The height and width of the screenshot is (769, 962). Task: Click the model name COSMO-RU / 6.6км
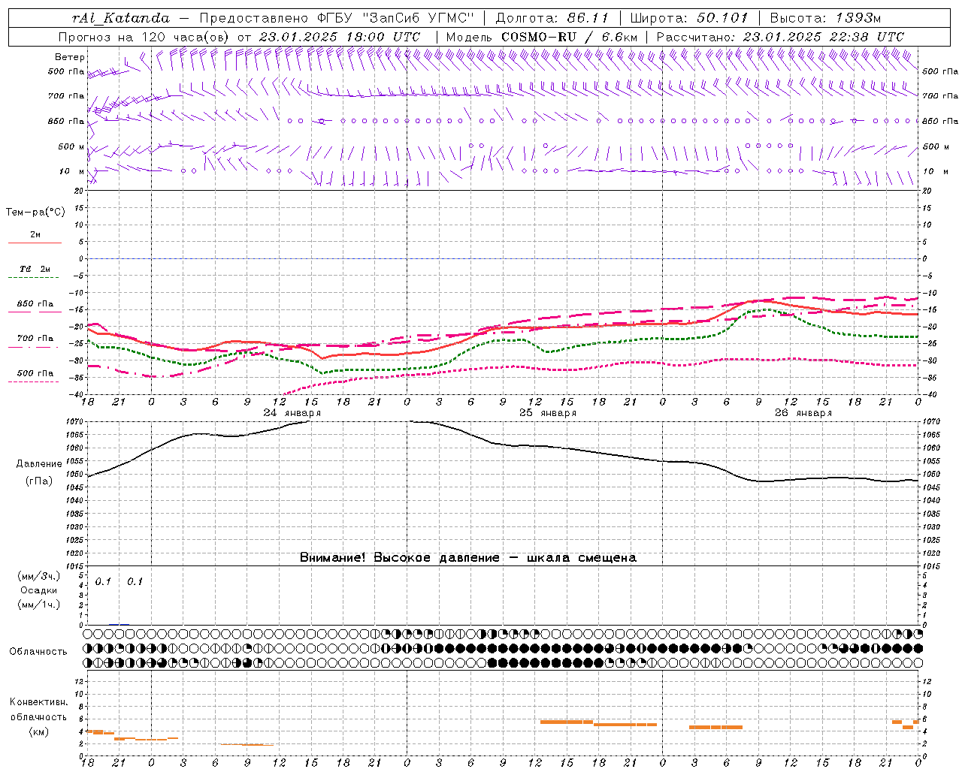pos(569,37)
